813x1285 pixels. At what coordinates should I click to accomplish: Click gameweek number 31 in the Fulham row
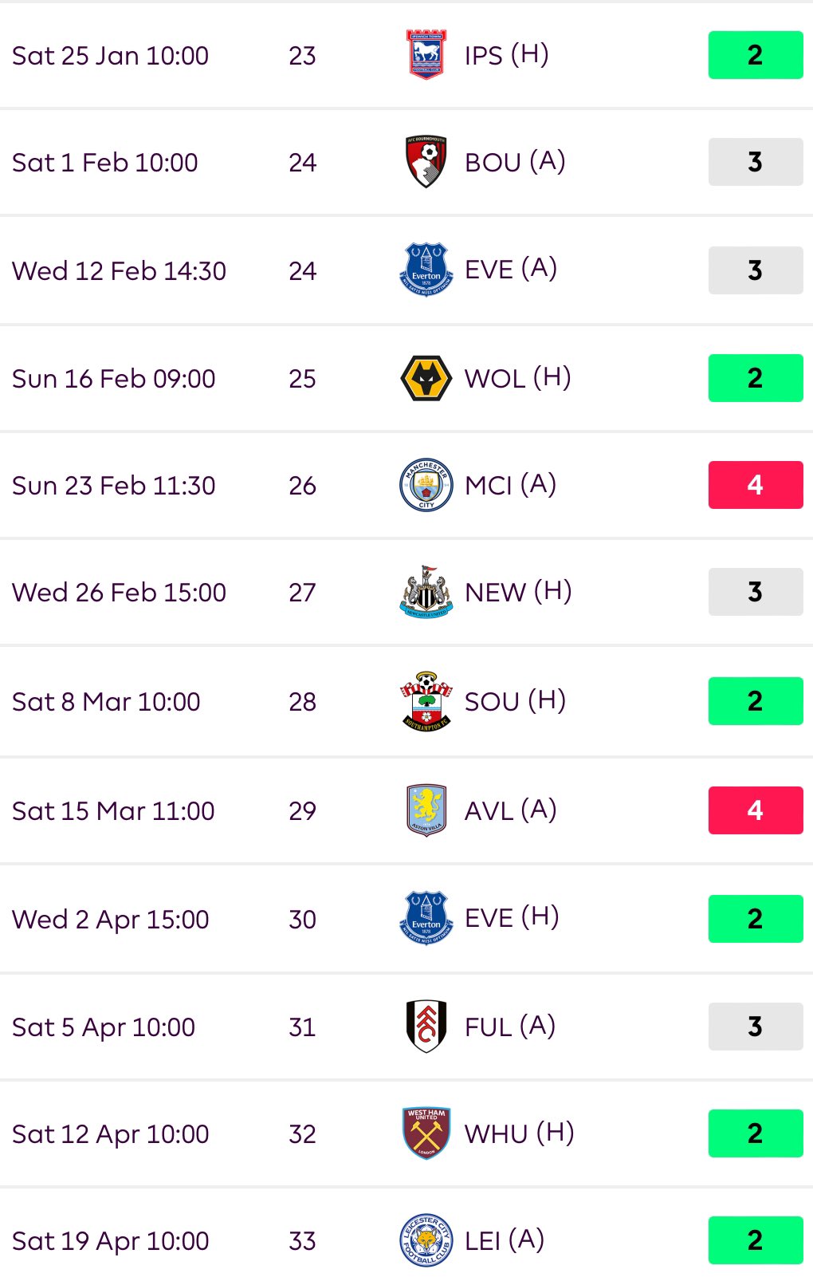click(x=302, y=1027)
